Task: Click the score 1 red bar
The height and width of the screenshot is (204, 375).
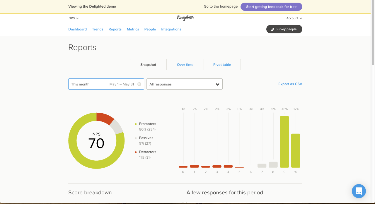Action: click(x=195, y=166)
